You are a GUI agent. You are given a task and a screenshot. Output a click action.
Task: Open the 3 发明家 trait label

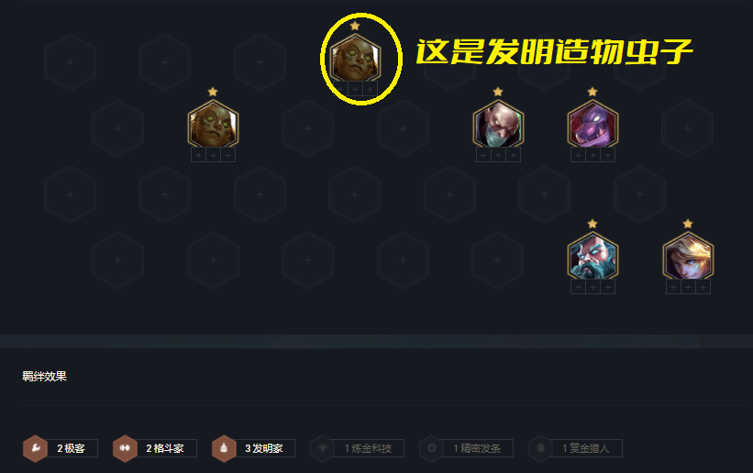(x=265, y=448)
